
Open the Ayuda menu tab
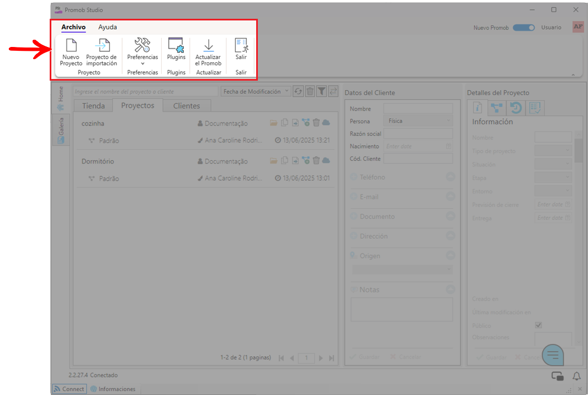pyautogui.click(x=108, y=27)
